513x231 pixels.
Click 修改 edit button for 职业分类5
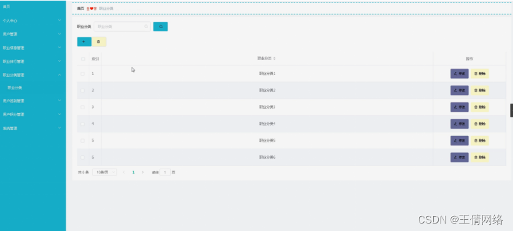459,140
